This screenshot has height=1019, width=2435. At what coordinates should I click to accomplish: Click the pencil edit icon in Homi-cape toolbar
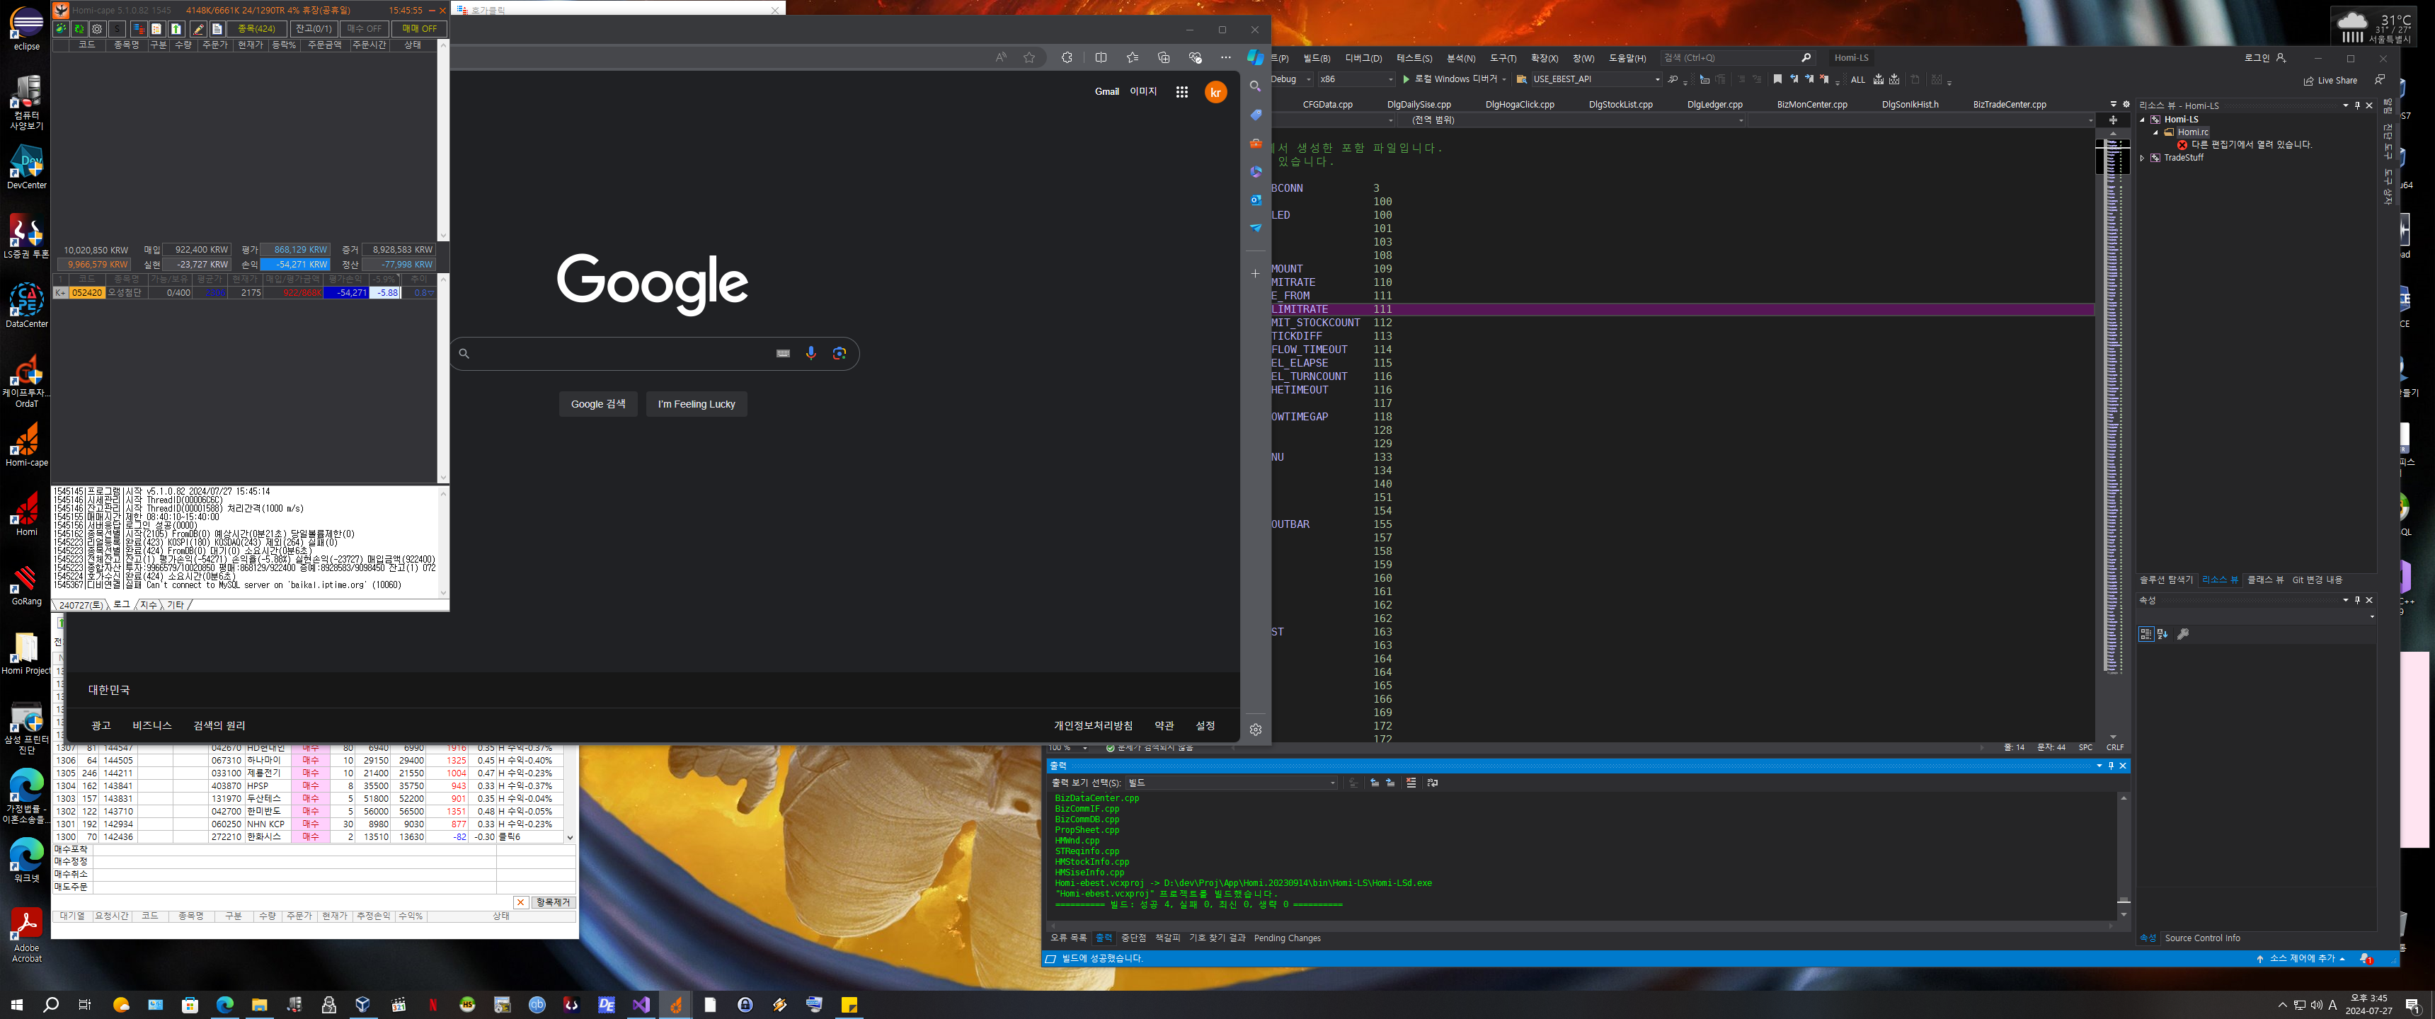click(198, 29)
